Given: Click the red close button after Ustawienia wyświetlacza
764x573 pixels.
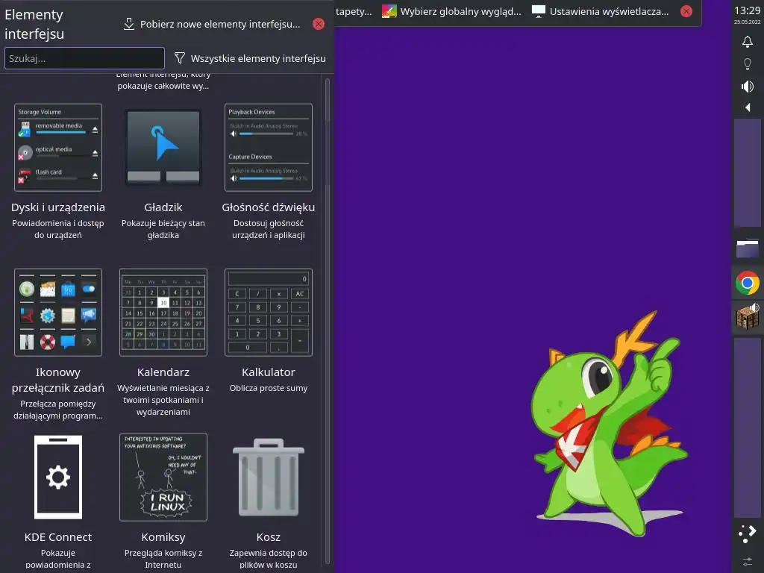Looking at the screenshot, I should click(686, 11).
